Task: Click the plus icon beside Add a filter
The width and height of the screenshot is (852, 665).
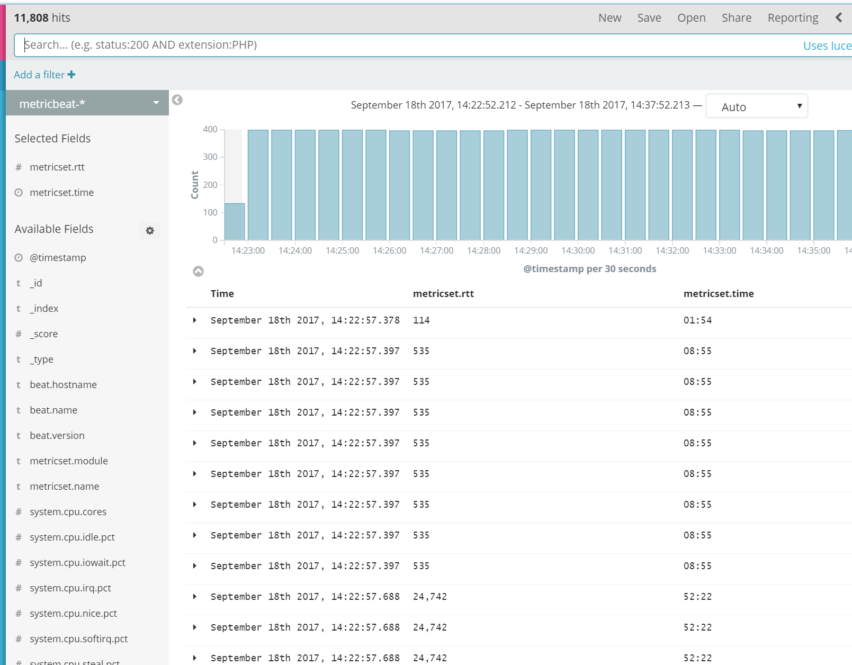Action: tap(71, 75)
